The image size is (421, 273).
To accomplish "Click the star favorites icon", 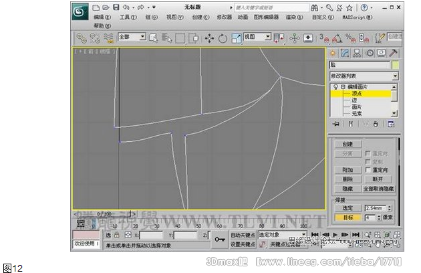I will click(x=349, y=8).
